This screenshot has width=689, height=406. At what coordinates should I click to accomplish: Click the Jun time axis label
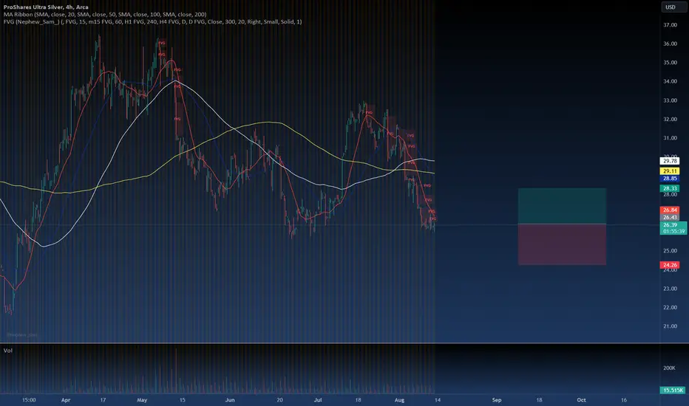pyautogui.click(x=230, y=400)
